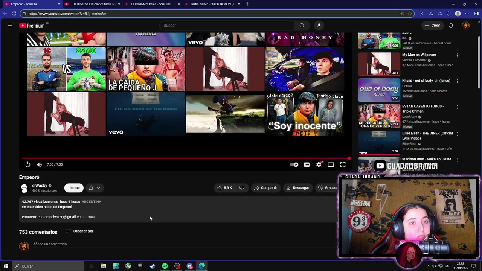Open options for My Man on Willpower
This screenshot has width=482, height=271.
coord(457,55)
